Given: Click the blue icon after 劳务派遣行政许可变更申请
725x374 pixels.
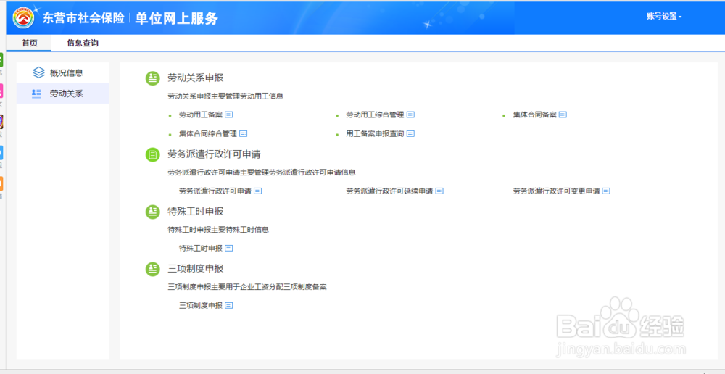Looking at the screenshot, I should point(606,191).
